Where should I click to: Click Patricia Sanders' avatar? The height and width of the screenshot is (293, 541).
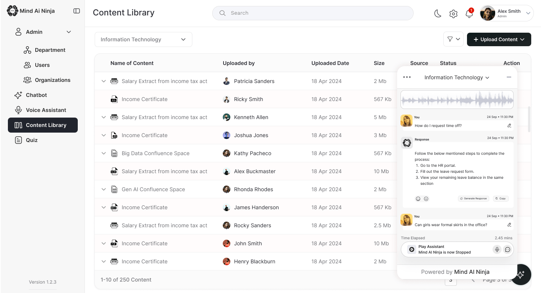coord(227,81)
